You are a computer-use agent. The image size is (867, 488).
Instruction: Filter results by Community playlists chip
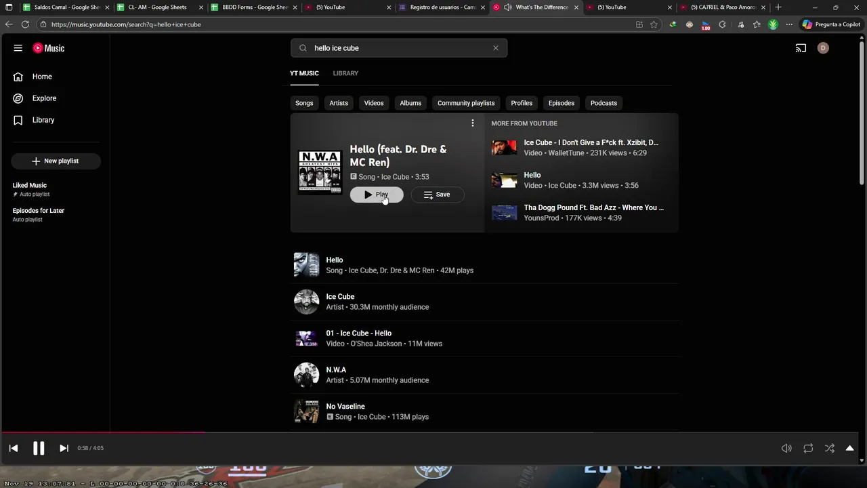(x=466, y=103)
